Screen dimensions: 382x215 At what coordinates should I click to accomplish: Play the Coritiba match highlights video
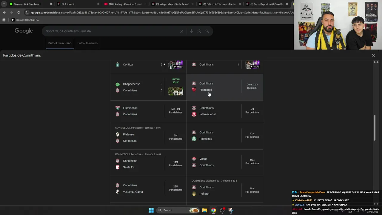[175, 65]
